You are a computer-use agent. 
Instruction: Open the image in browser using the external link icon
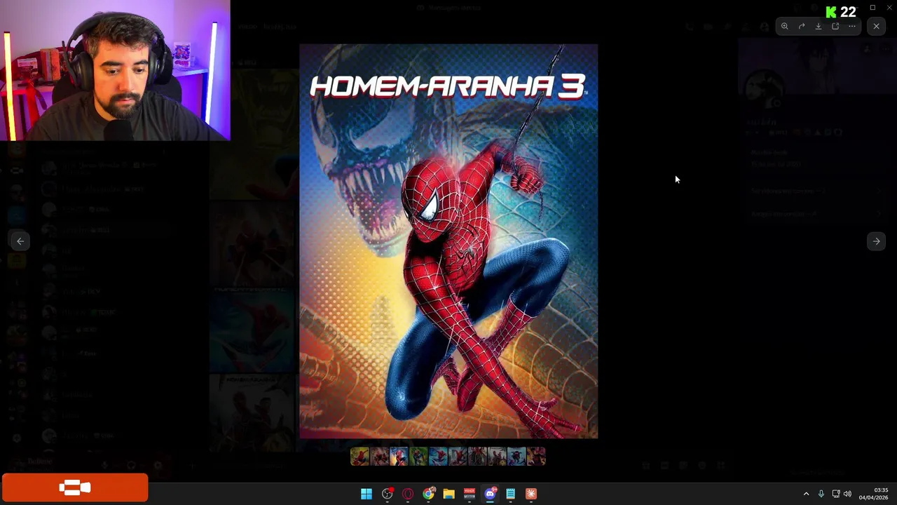tap(835, 27)
